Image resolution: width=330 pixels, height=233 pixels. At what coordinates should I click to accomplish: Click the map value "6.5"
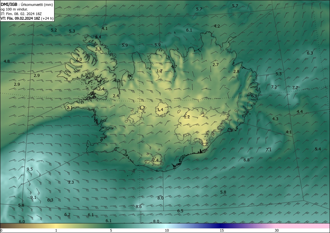[x=180, y=211]
